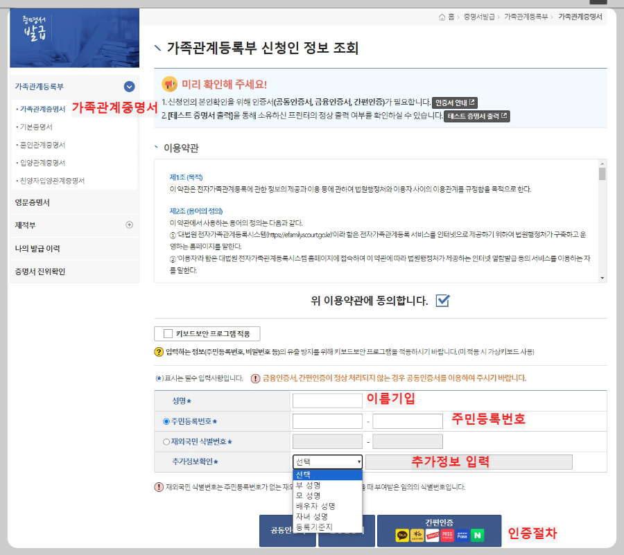Click the terms box scrollbar thumb
This screenshot has height=555, width=624.
pyautogui.click(x=602, y=174)
